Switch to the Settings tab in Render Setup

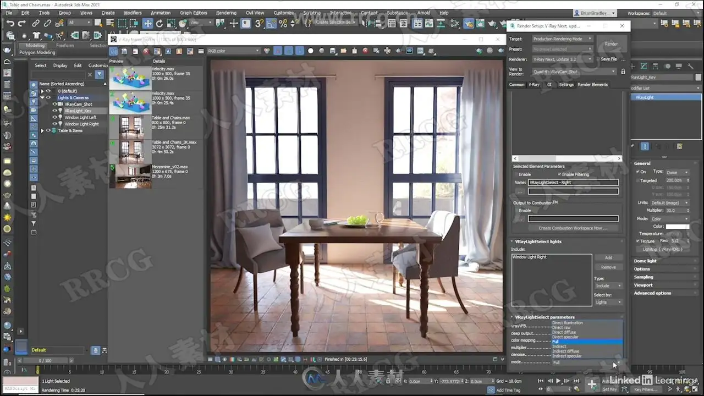(566, 85)
